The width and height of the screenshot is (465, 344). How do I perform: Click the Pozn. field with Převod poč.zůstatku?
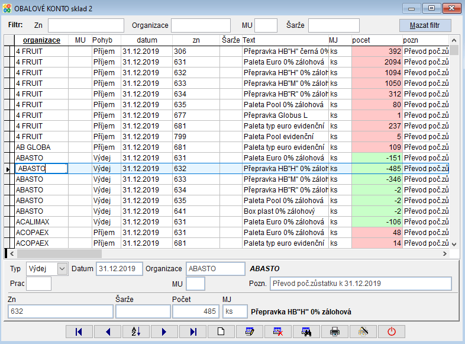click(361, 284)
